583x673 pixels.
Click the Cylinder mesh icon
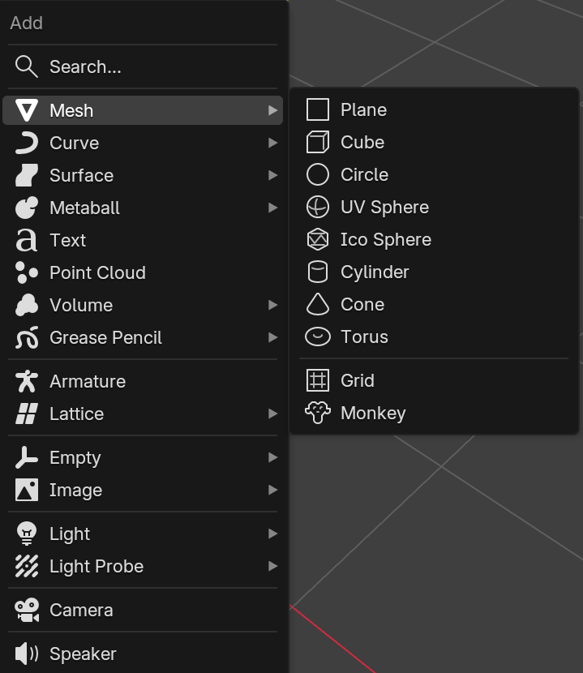[318, 272]
